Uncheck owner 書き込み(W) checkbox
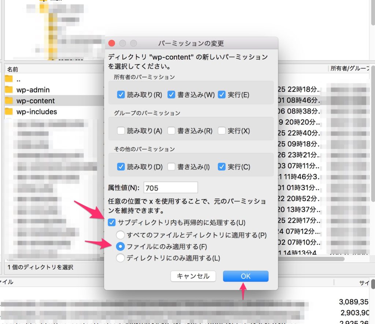Viewport: 375px width, 324px height. 171,95
